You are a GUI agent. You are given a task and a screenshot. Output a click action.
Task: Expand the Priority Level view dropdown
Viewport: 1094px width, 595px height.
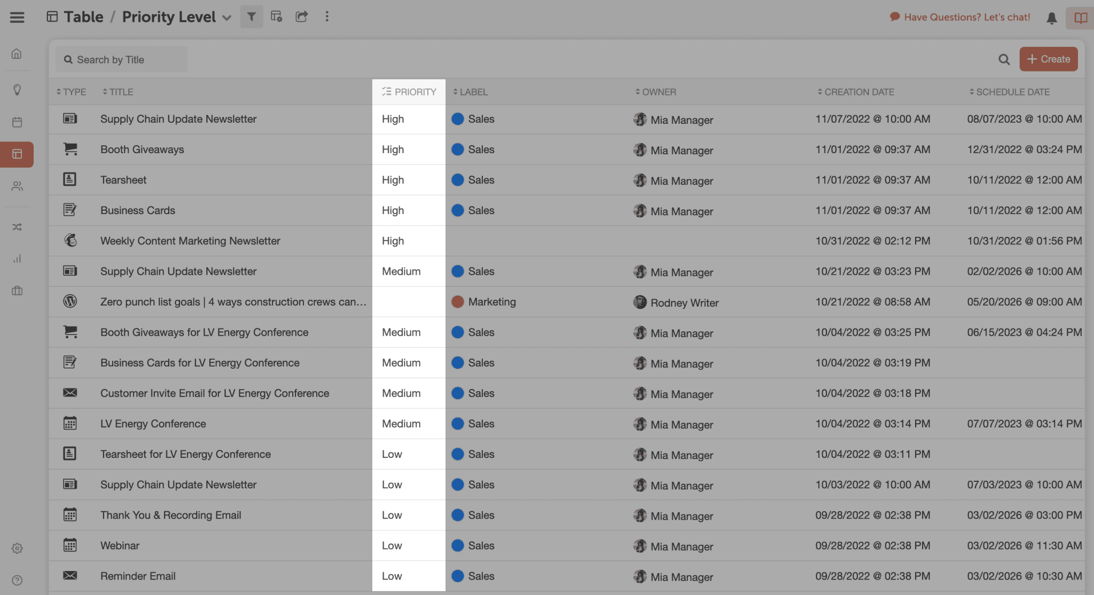point(227,18)
